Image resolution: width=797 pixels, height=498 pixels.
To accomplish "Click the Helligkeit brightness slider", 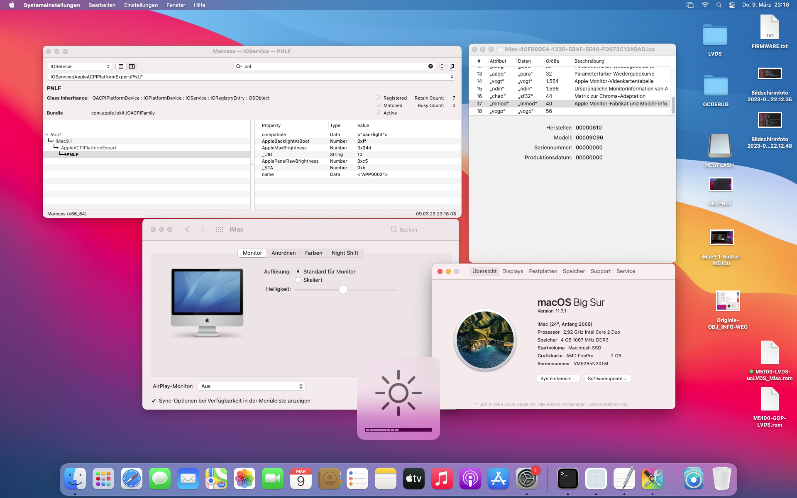I will pos(343,290).
